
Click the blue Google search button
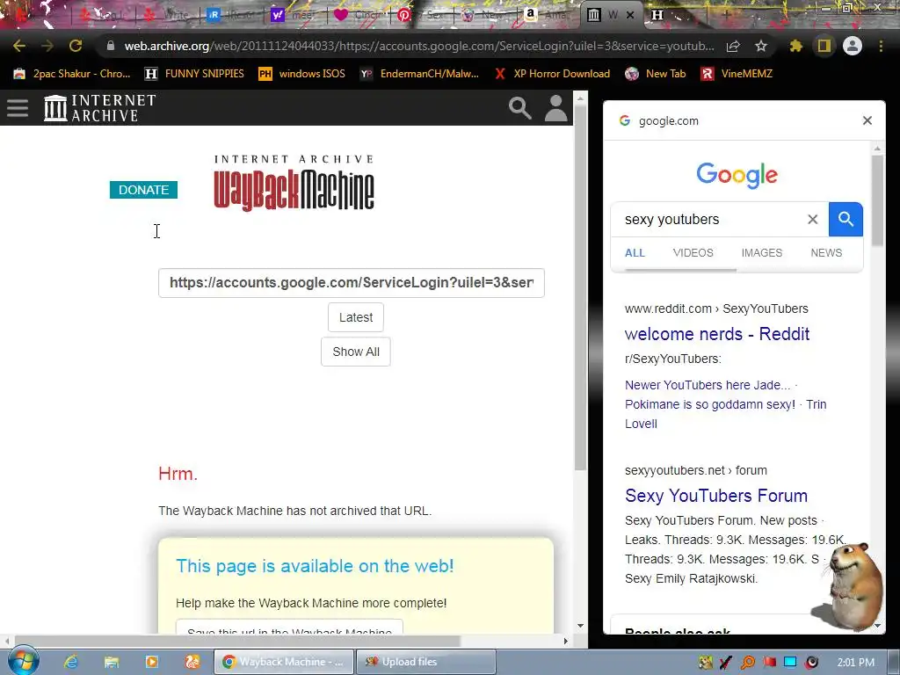point(846,219)
